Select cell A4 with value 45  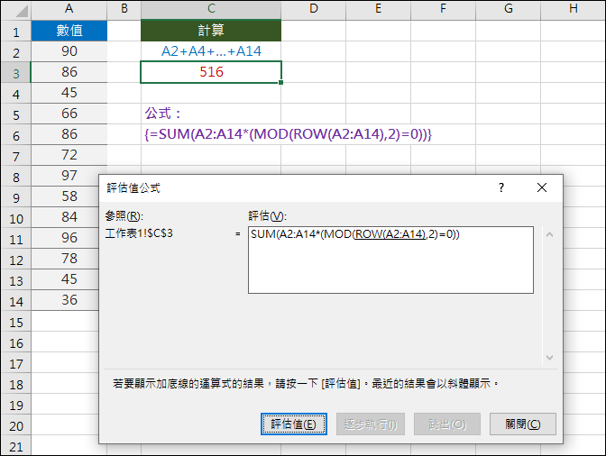(69, 93)
